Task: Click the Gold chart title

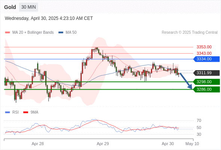Action: [x=10, y=7]
